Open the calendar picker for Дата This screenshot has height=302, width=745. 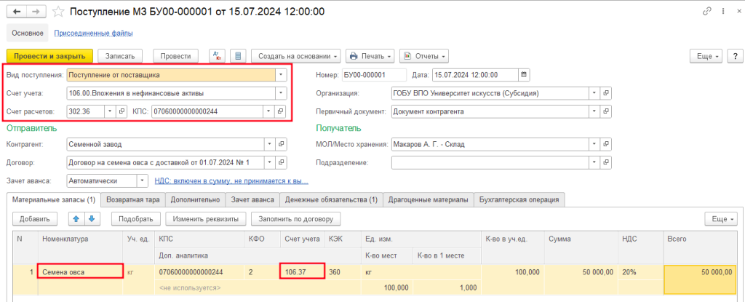[524, 74]
